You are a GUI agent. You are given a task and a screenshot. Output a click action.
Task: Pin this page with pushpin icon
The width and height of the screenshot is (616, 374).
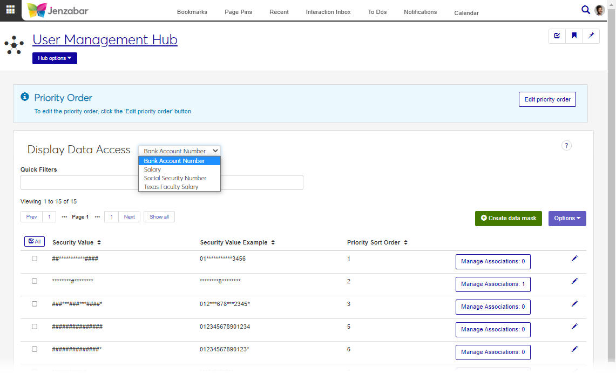591,36
